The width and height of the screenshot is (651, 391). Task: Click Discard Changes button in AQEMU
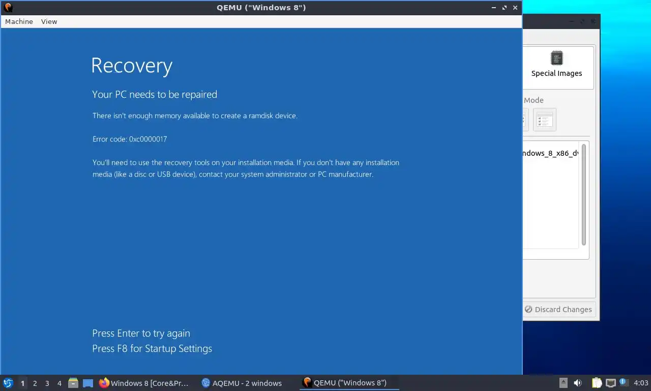point(558,310)
